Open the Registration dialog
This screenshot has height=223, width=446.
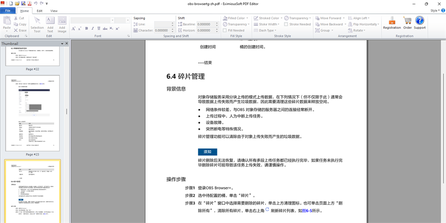(392, 22)
